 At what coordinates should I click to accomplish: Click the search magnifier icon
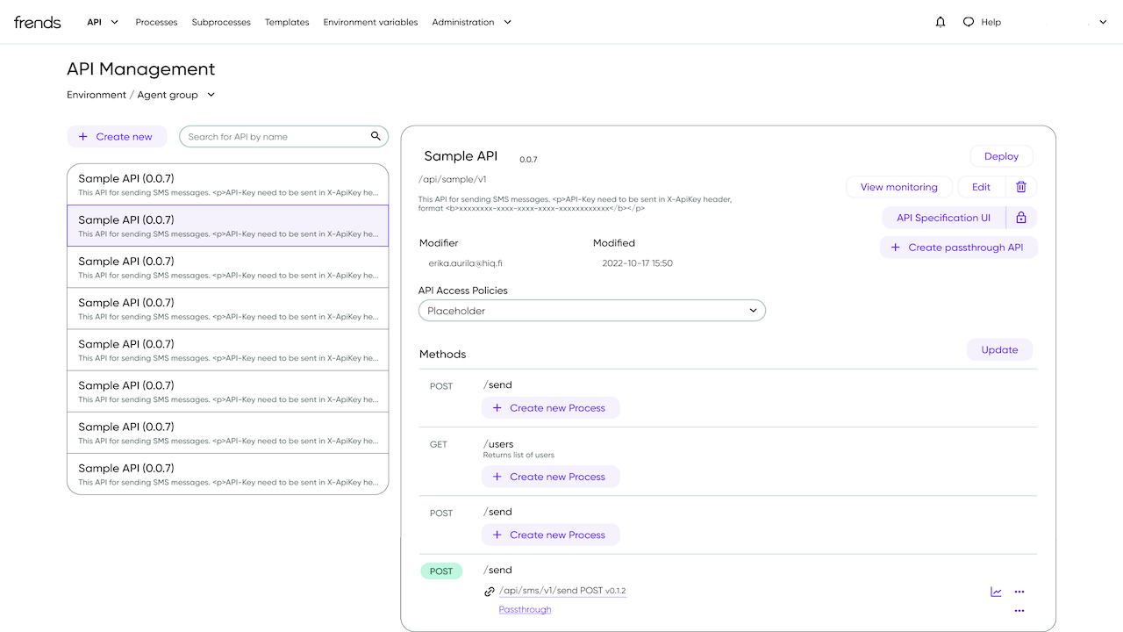click(376, 136)
